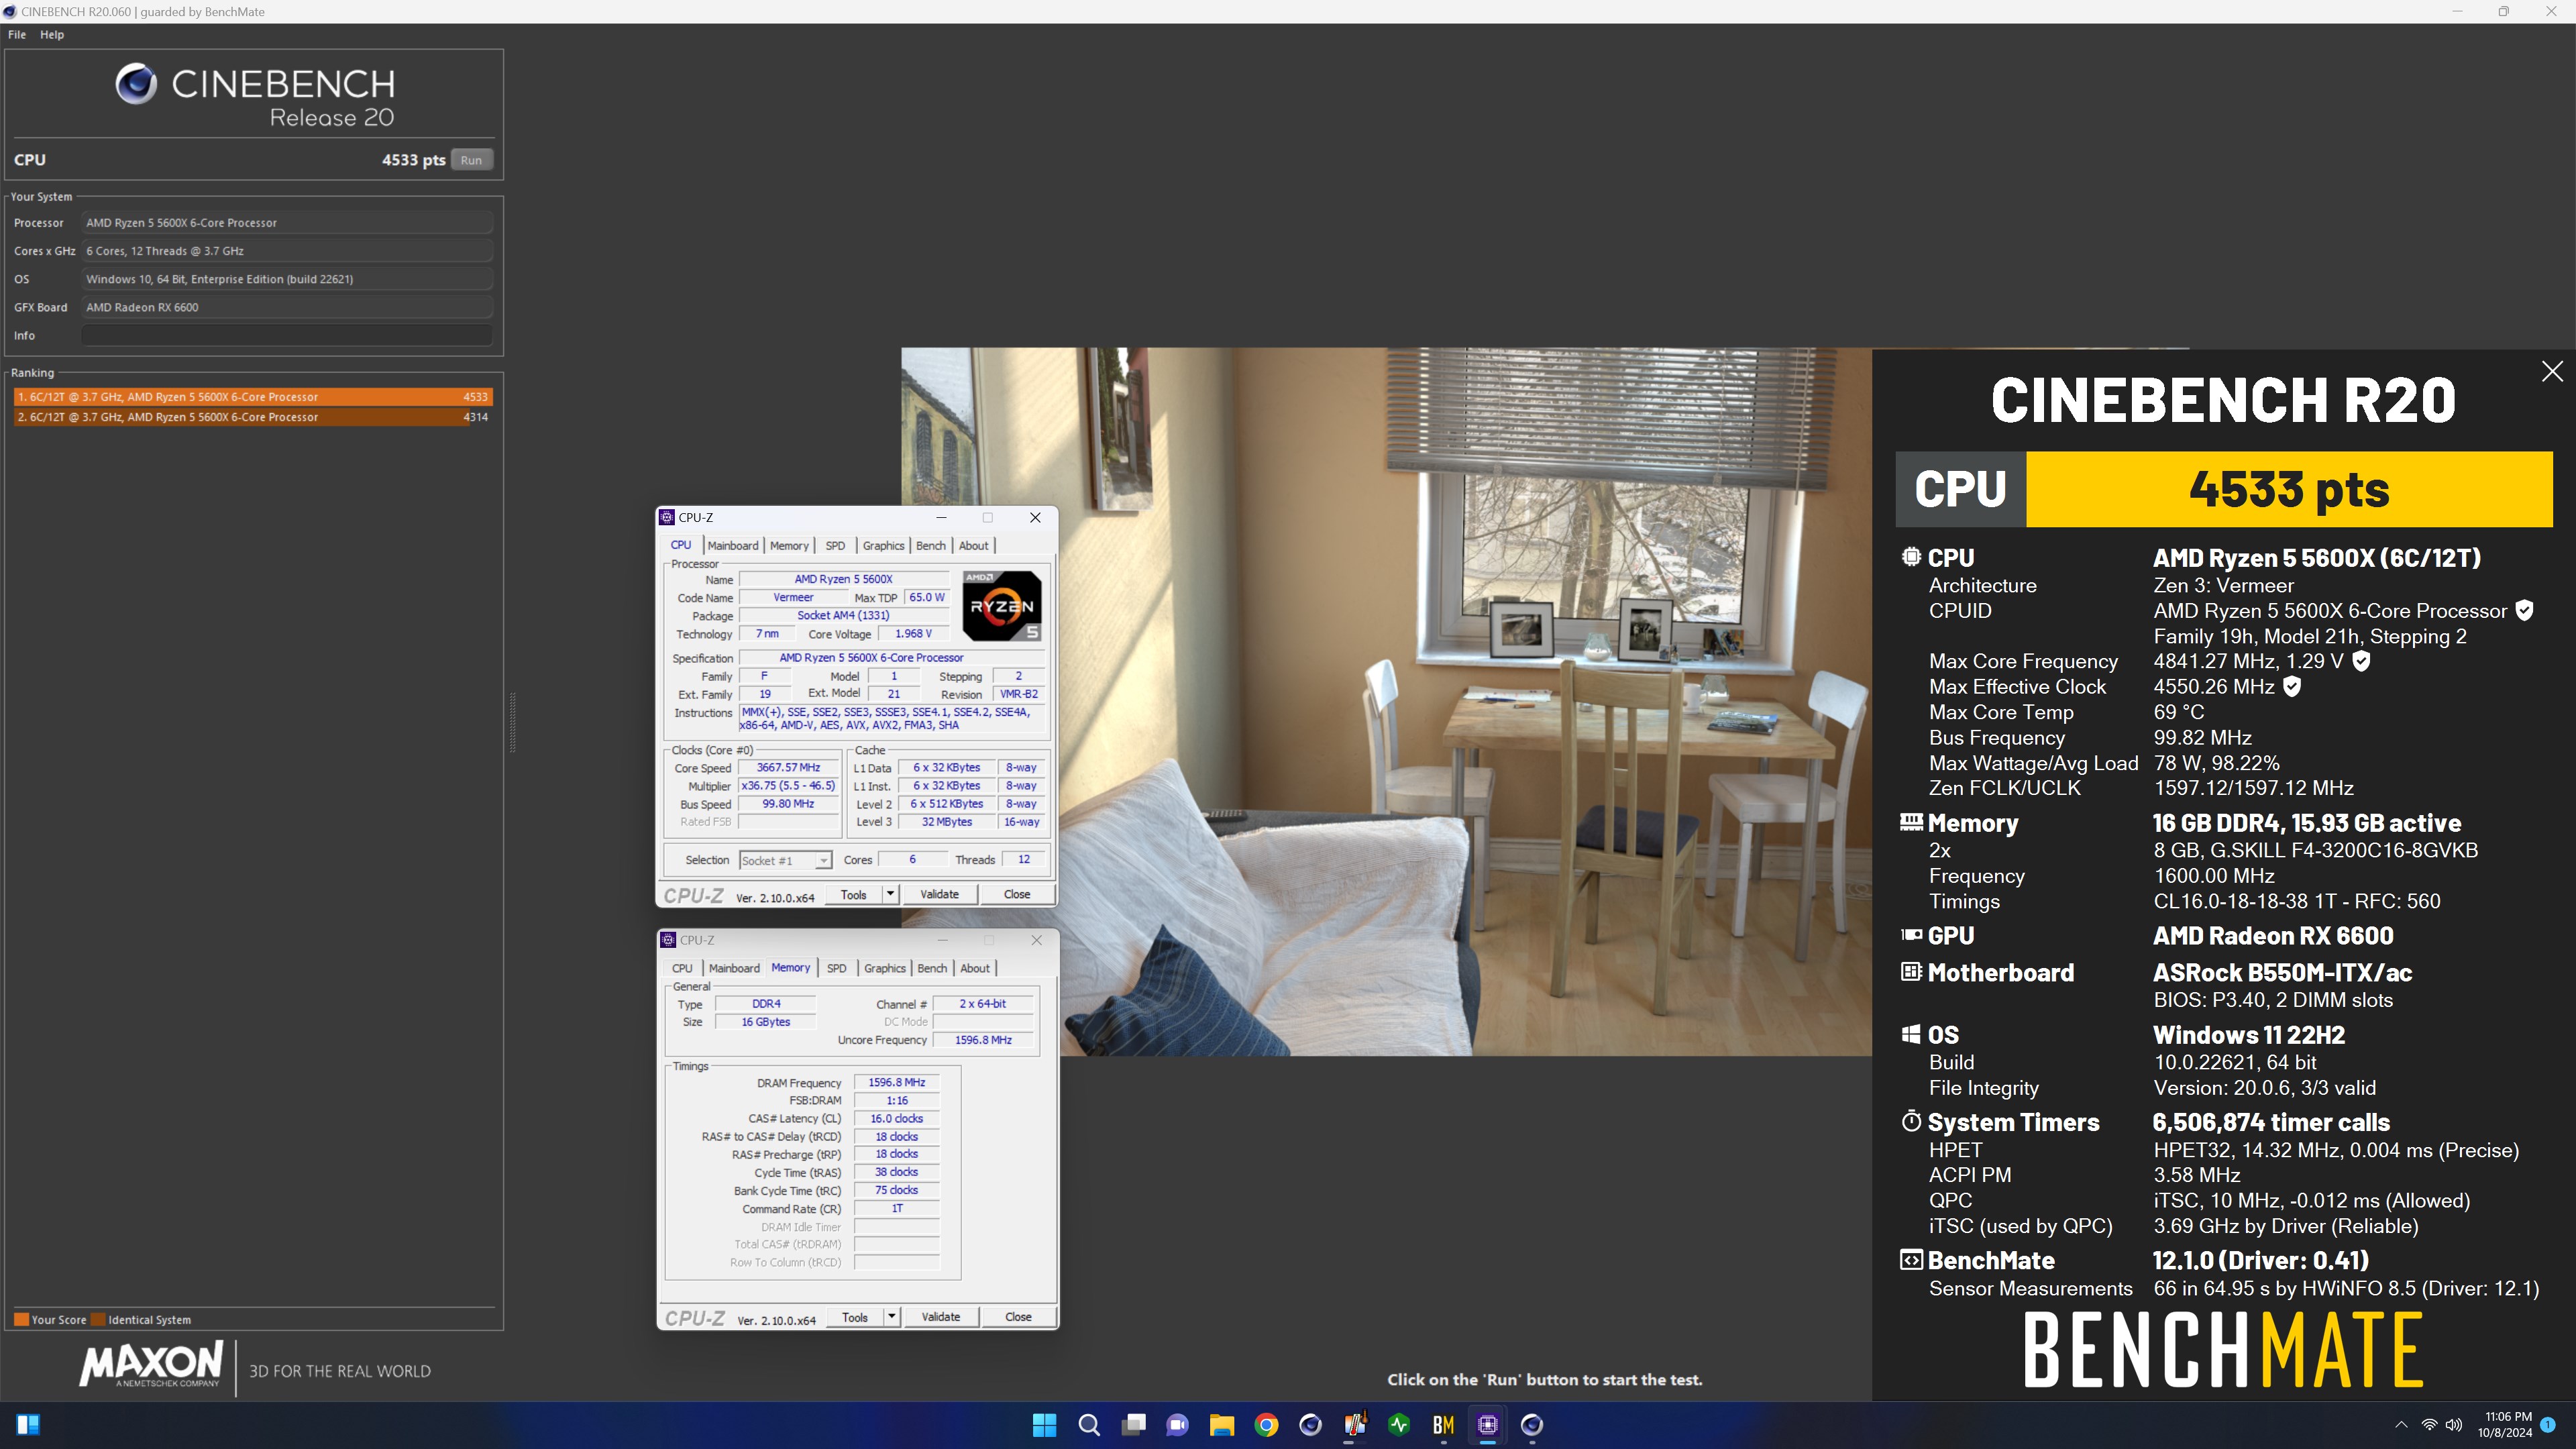The image size is (2576, 1449).
Task: Close the BenchMate result panel with the X
Action: coord(2552,371)
